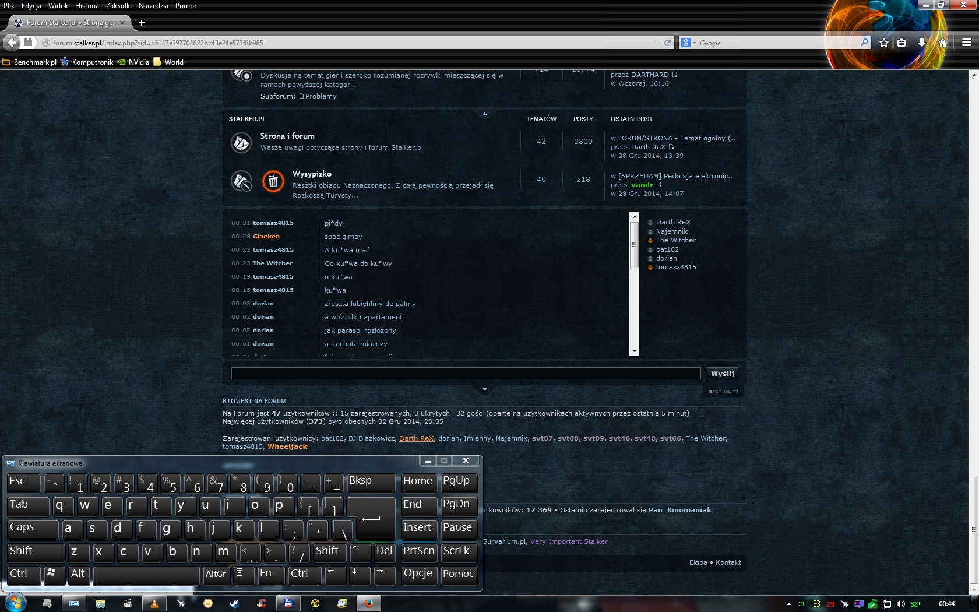Open the Narzędzia menu
Screen dimensions: 979x612
(x=153, y=6)
